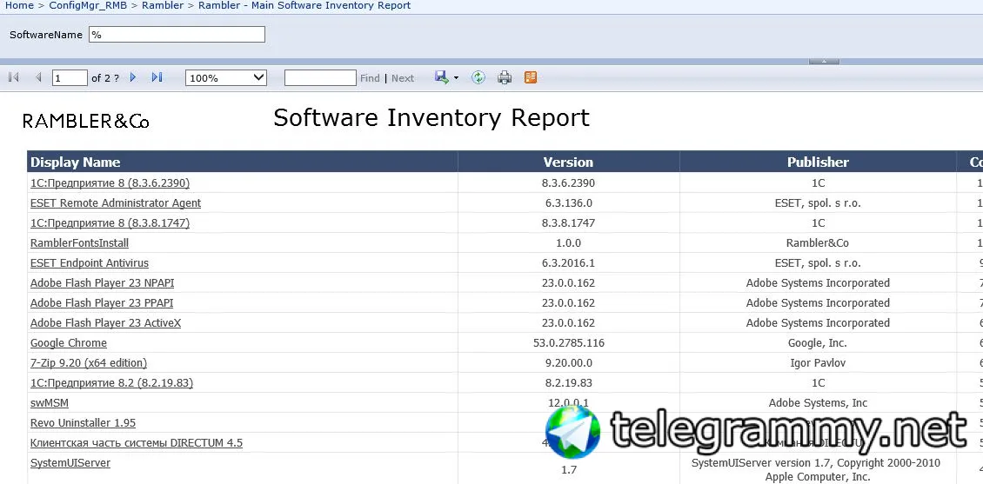Open Revo Uninstaller 1.95 link
This screenshot has width=983, height=484.
pos(83,423)
